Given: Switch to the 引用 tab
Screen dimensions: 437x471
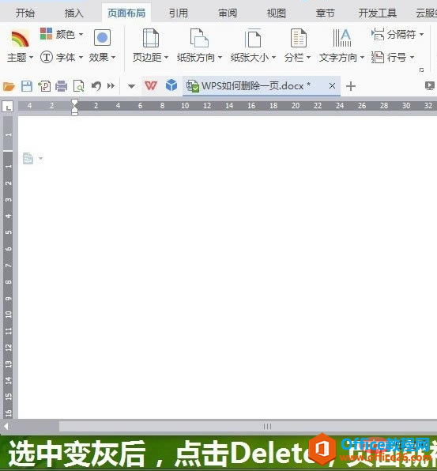Looking at the screenshot, I should click(179, 13).
